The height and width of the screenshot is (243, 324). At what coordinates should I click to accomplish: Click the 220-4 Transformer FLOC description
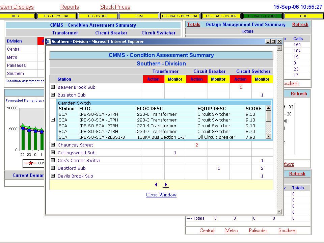(x=157, y=126)
